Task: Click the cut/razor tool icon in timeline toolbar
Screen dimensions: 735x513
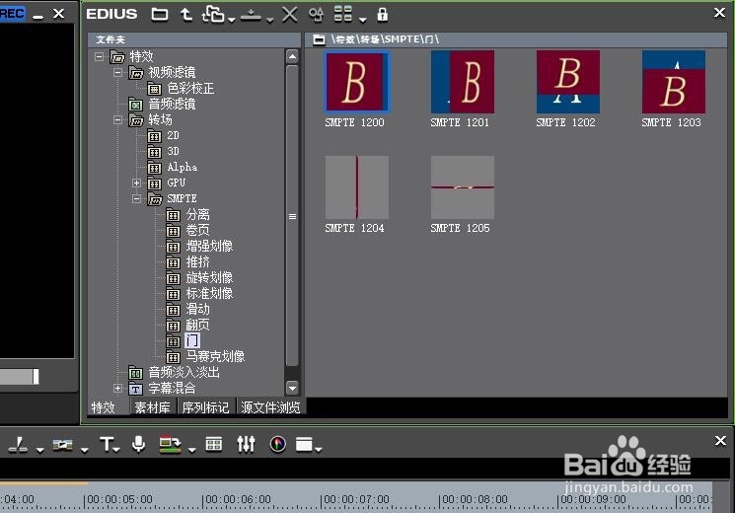Action: 19,444
